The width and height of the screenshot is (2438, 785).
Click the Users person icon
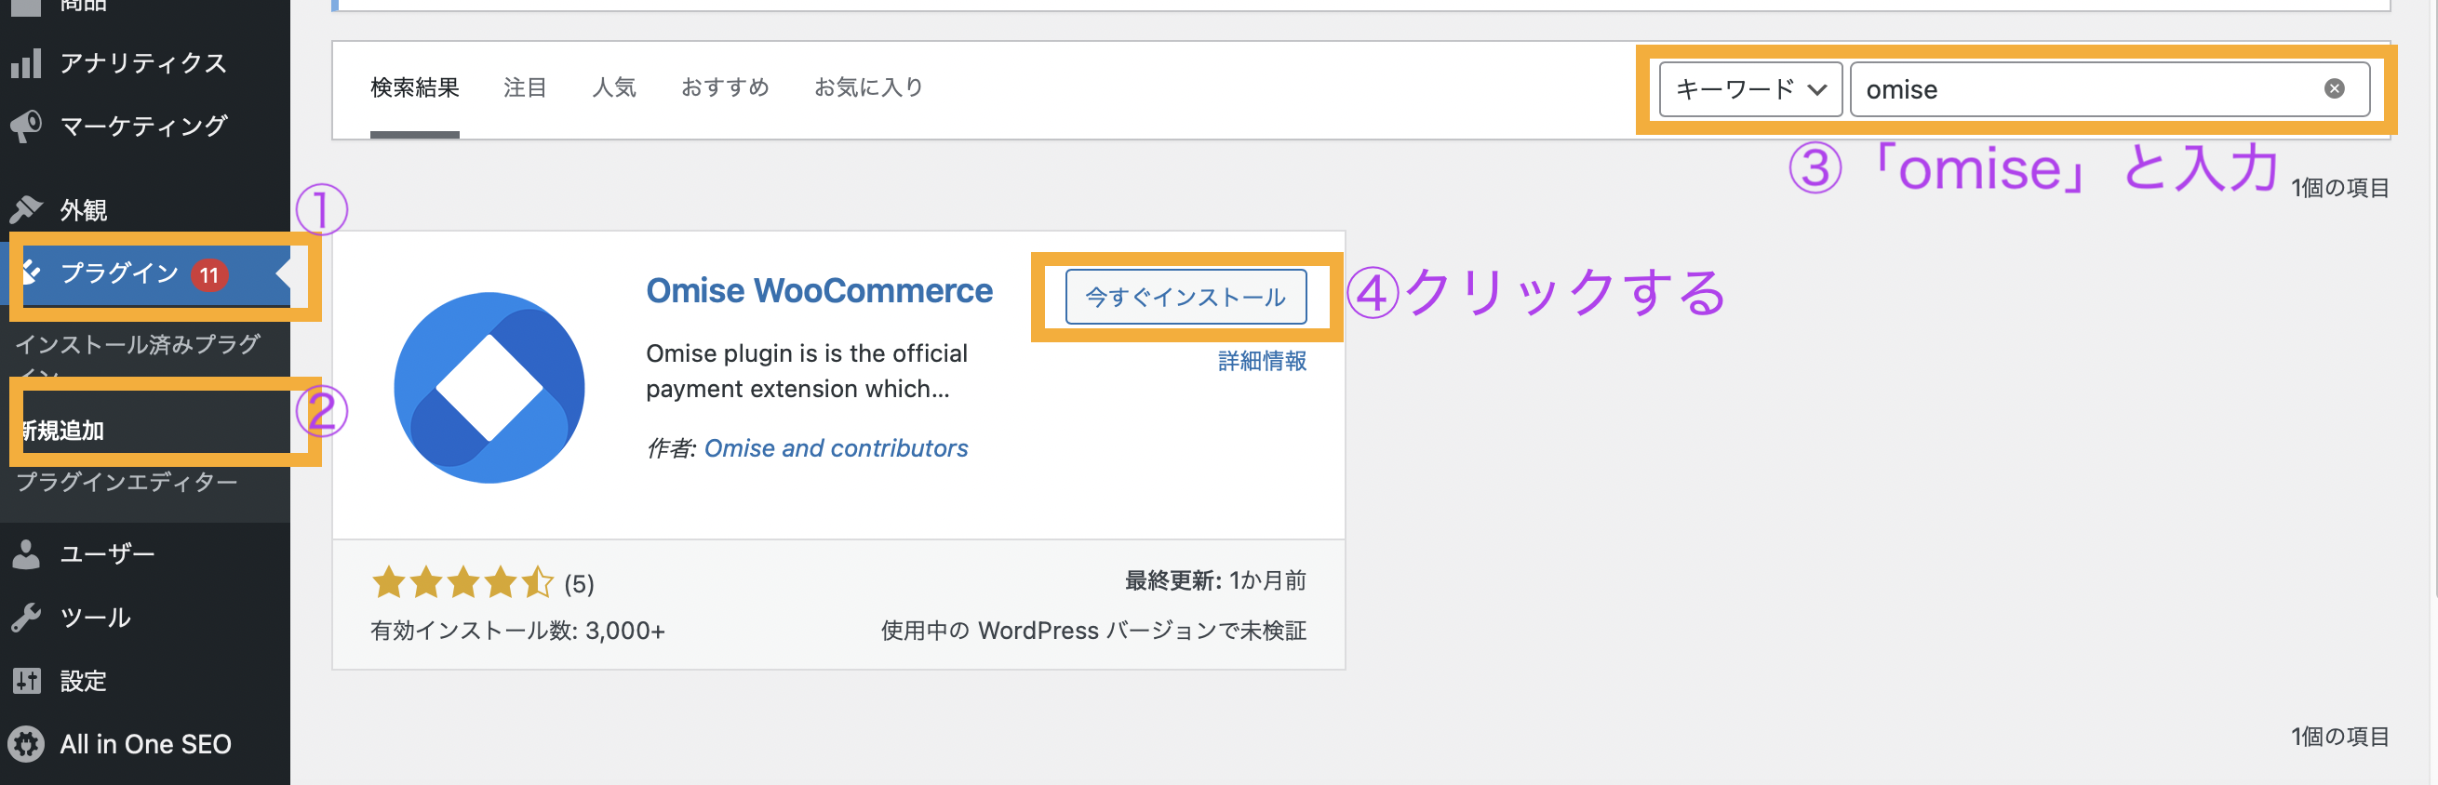click(26, 554)
